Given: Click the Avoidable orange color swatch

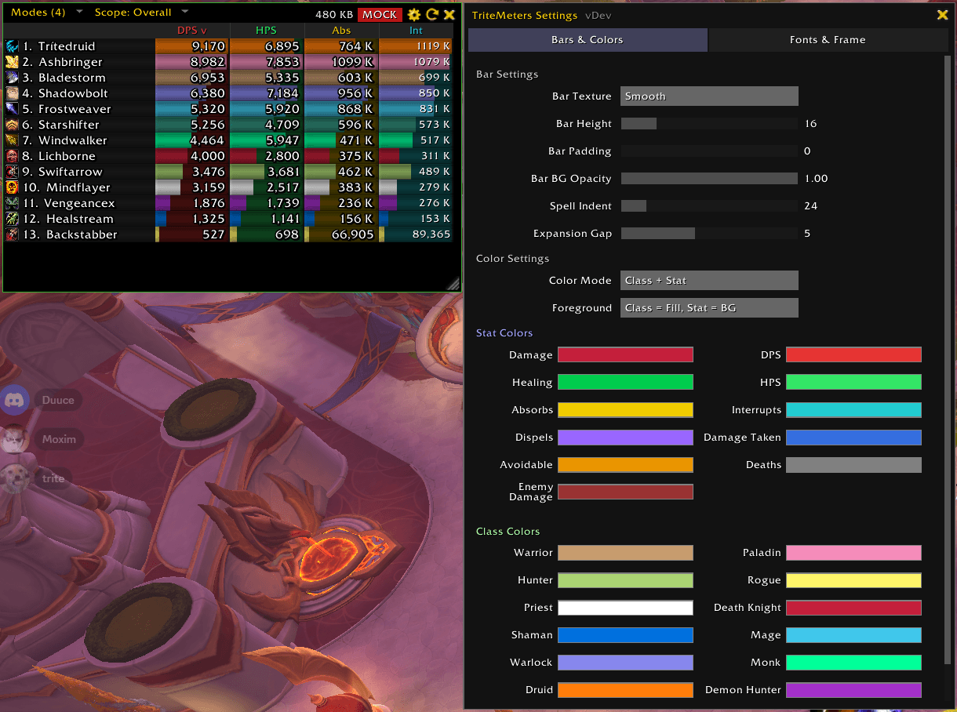Looking at the screenshot, I should click(625, 465).
